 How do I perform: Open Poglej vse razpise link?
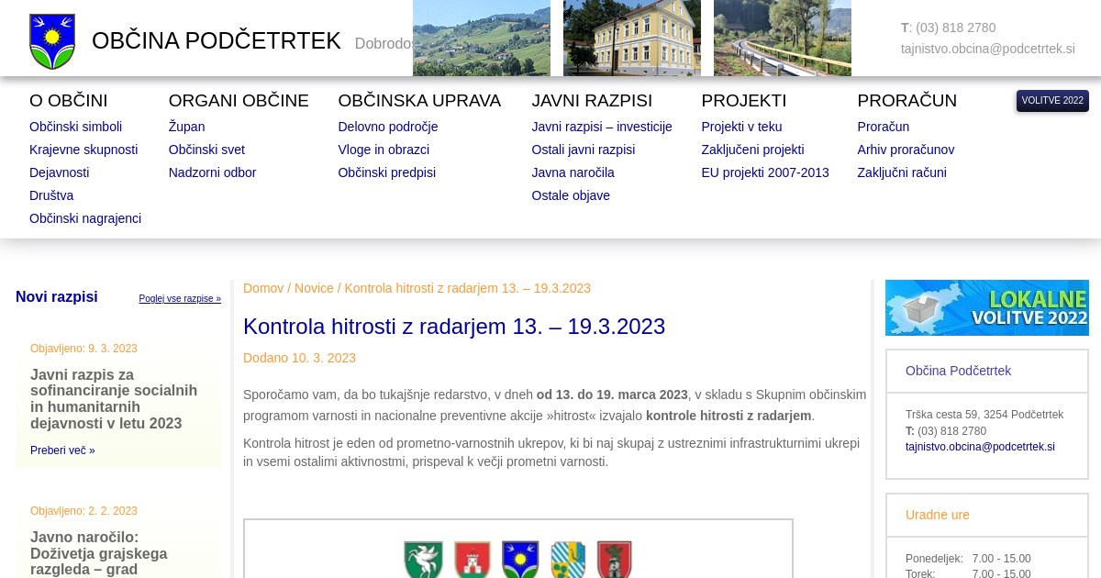180,299
